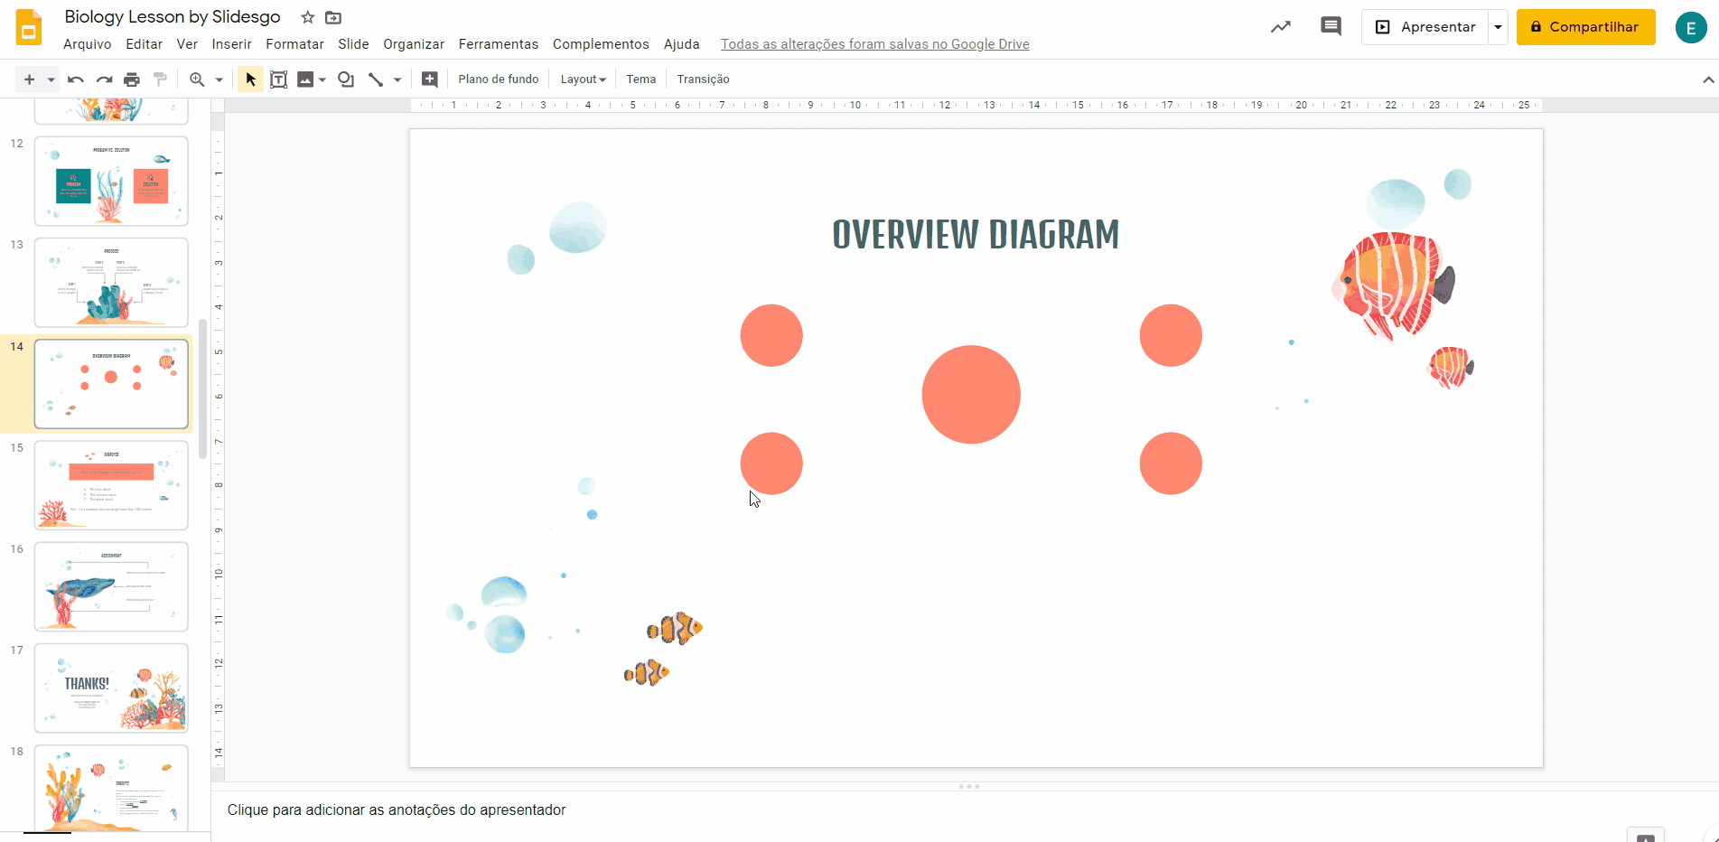This screenshot has width=1719, height=842.
Task: Select the top-left coral circle
Action: pos(771,335)
